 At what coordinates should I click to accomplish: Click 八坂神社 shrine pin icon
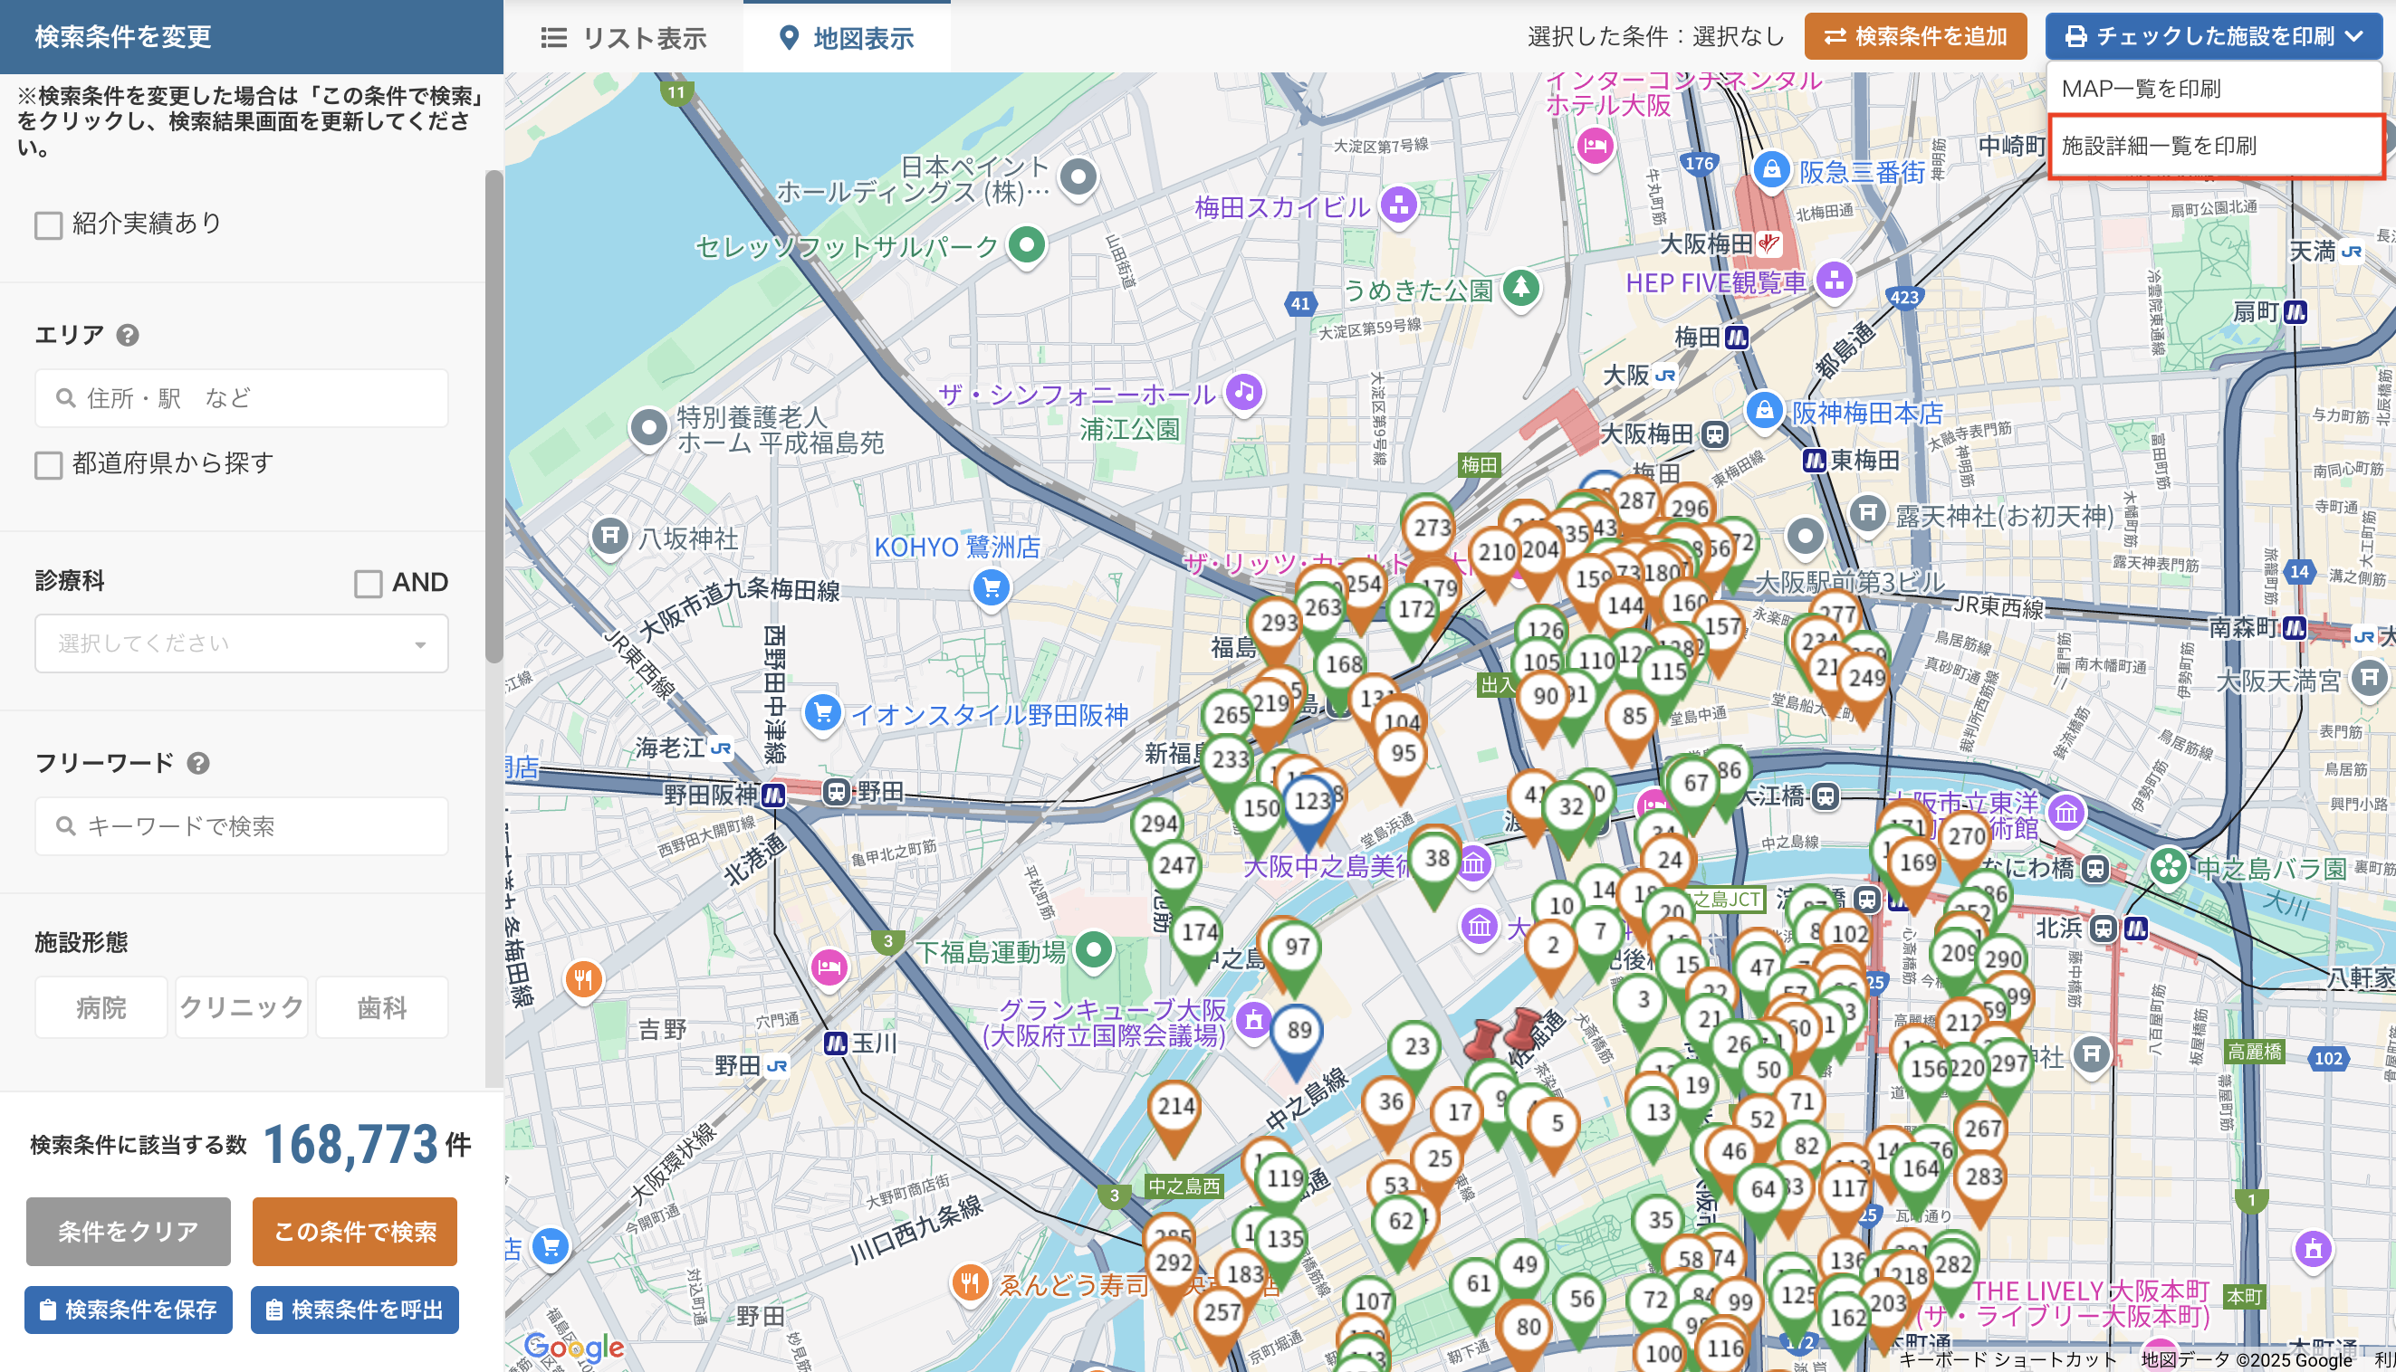(x=609, y=537)
